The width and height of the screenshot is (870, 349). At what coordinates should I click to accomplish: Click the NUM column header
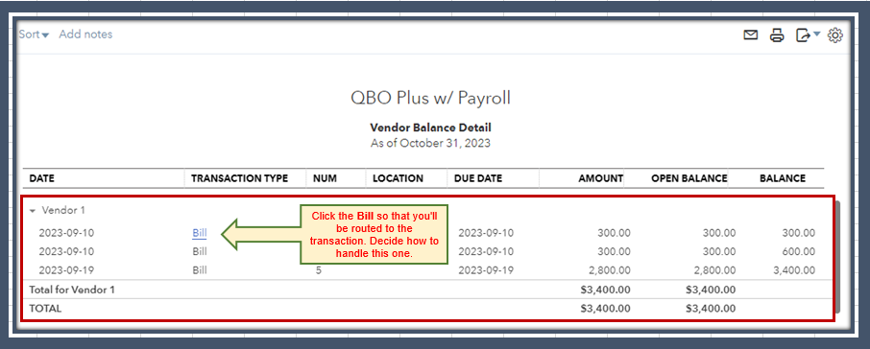[x=325, y=178]
